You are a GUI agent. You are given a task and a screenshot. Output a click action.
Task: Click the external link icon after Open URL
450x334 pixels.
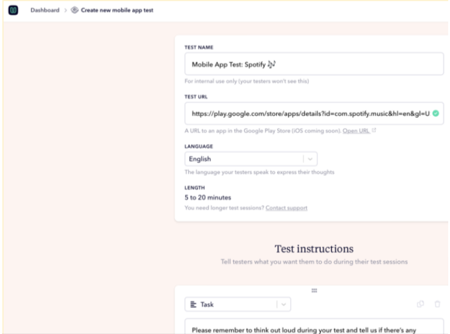click(x=373, y=130)
